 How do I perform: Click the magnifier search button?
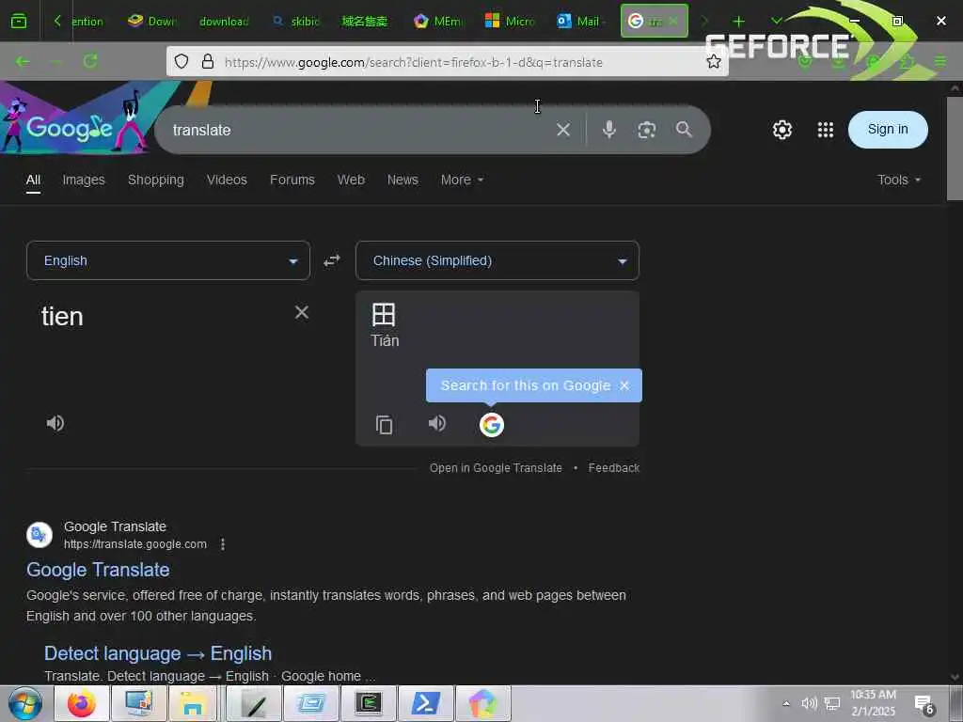(684, 130)
